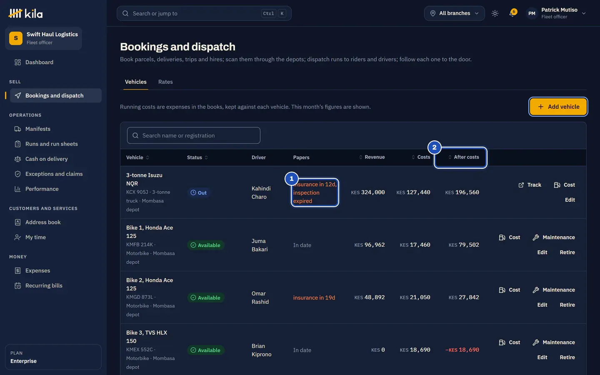Sort table by Revenue column

tap(372, 157)
